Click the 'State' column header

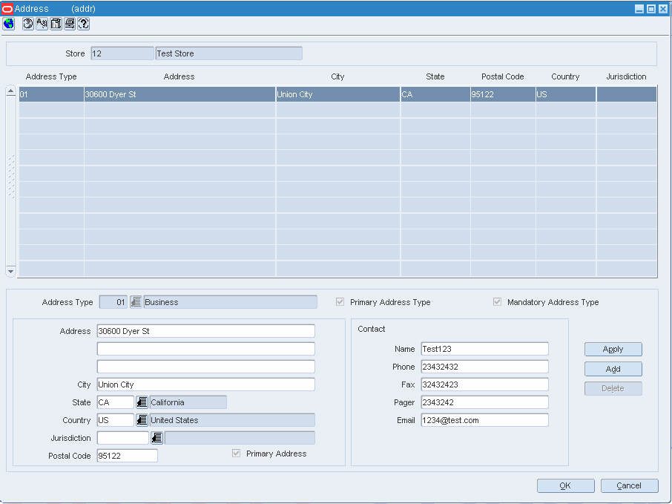(x=435, y=76)
